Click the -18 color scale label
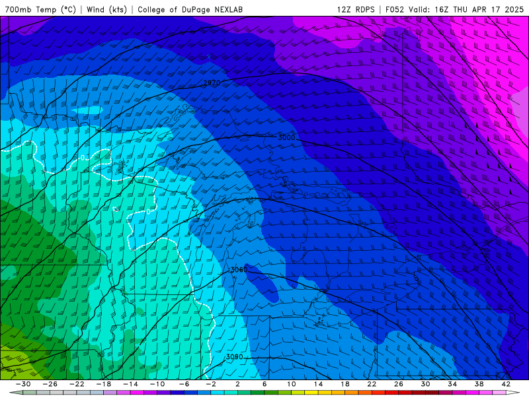The height and width of the screenshot is (396, 529). 104,384
